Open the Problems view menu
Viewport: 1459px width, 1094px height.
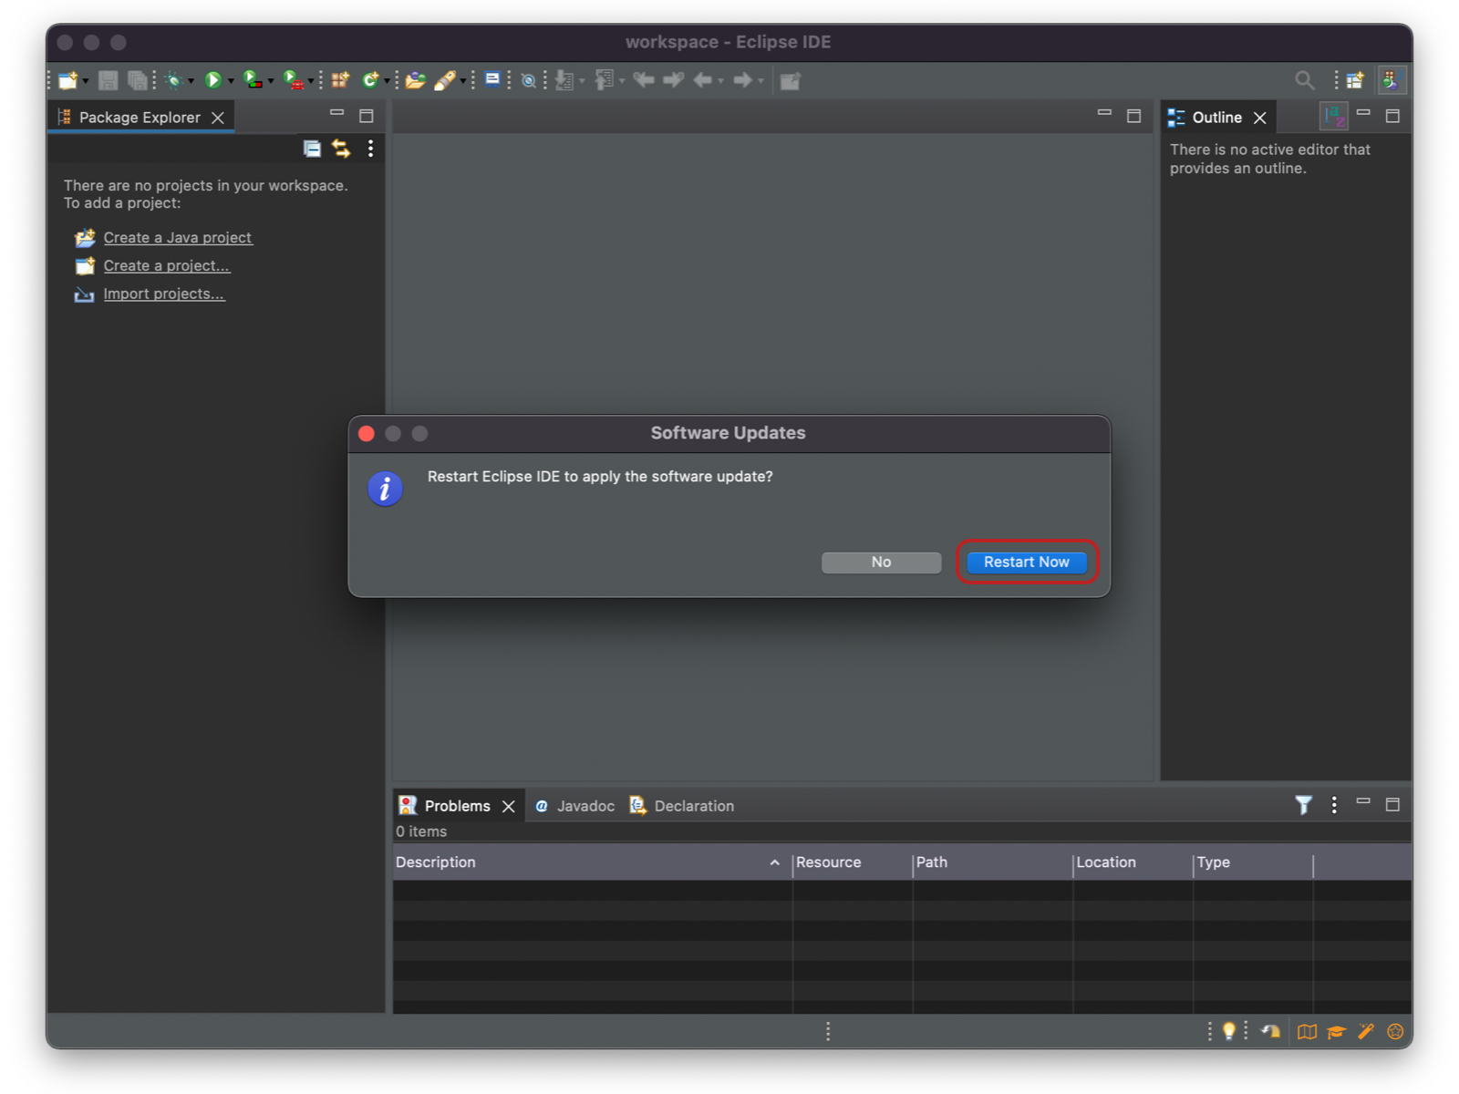(1334, 805)
